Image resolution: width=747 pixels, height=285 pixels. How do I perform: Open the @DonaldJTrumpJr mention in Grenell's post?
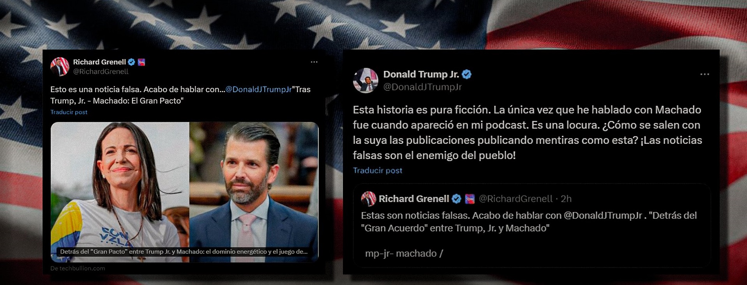[258, 89]
